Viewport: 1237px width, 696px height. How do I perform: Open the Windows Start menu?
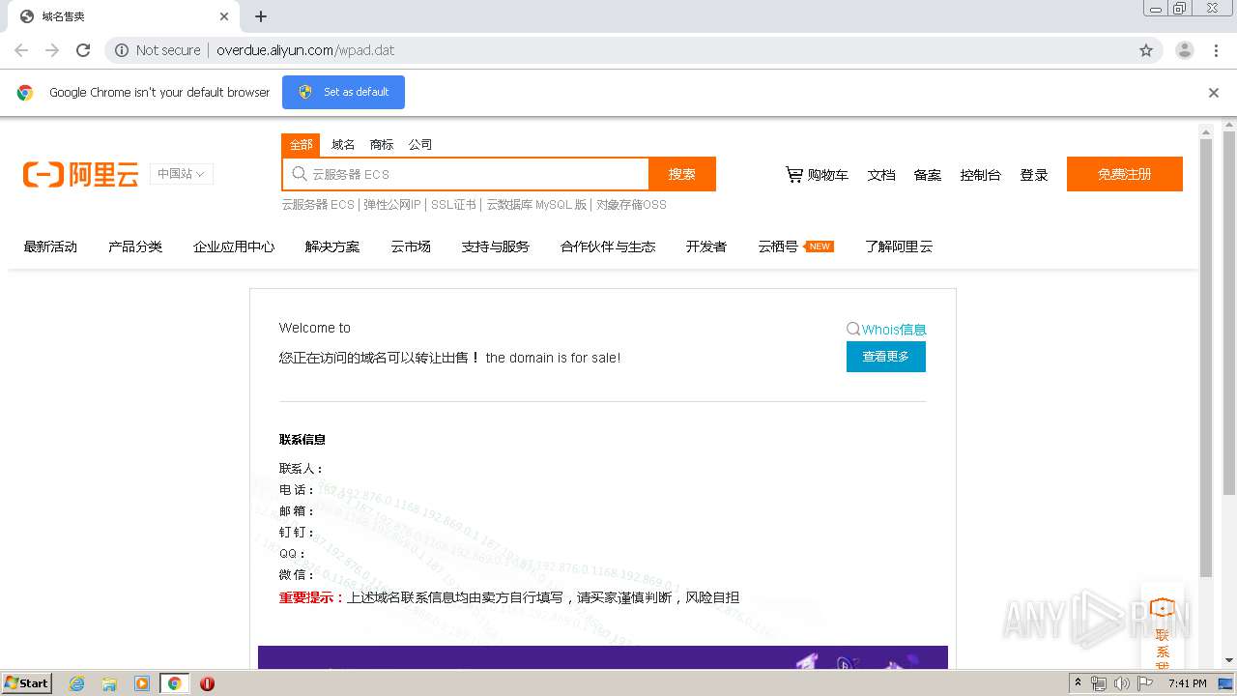click(x=26, y=682)
